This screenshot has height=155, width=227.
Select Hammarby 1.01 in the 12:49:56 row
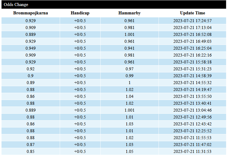129,117
